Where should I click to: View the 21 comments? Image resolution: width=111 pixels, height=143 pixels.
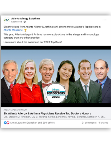click(89, 123)
